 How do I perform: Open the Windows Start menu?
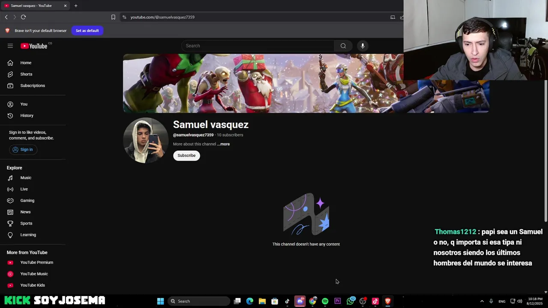[161, 301]
